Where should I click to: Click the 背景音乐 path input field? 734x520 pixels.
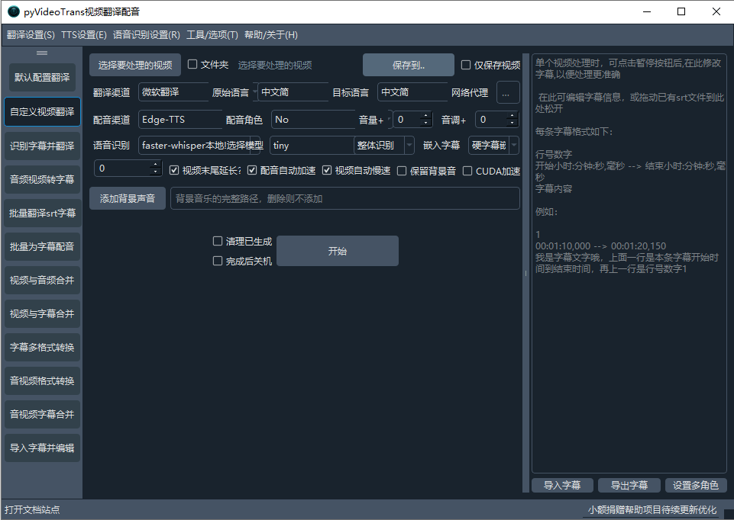(x=344, y=198)
